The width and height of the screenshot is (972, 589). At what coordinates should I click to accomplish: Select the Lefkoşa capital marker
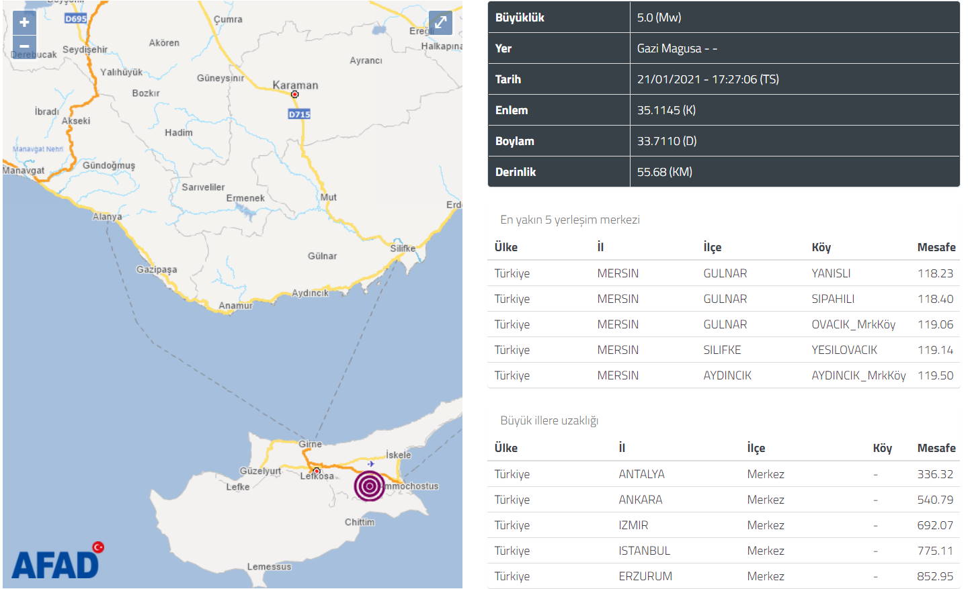pos(317,470)
